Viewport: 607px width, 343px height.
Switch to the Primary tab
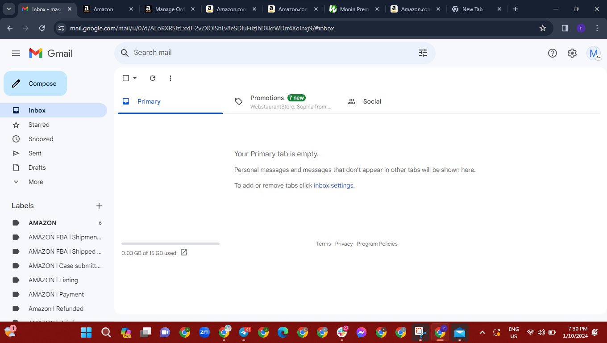[x=170, y=101]
